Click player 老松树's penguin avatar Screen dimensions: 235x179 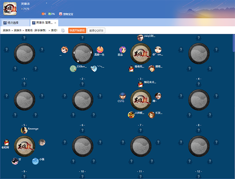tap(6, 142)
